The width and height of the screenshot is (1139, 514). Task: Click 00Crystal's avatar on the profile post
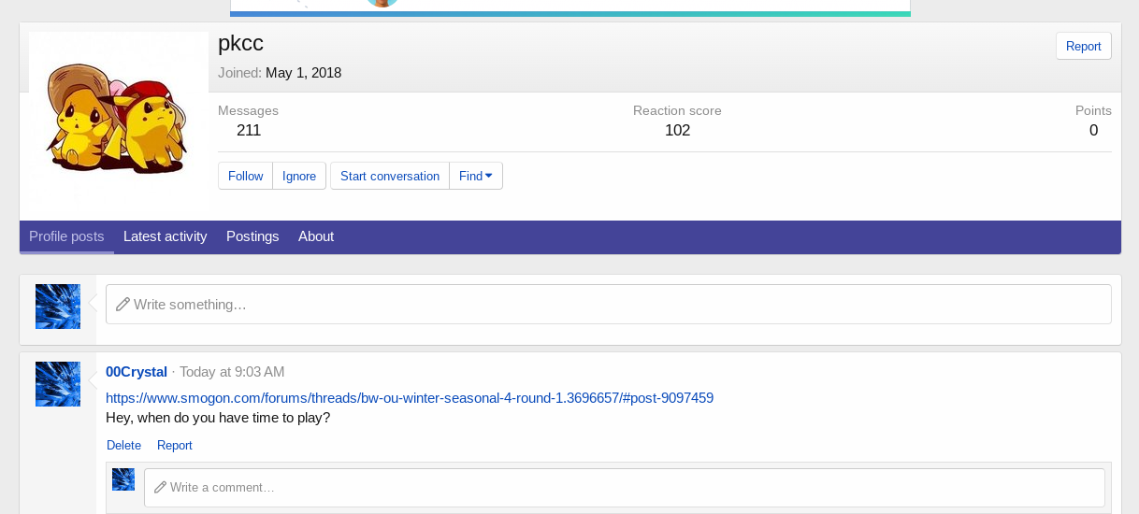coord(58,384)
